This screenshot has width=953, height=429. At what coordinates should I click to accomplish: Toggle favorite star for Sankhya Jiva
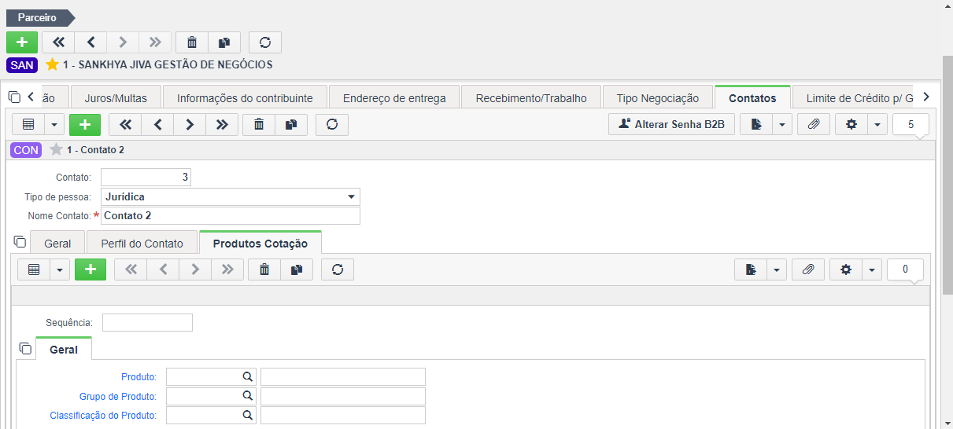pyautogui.click(x=53, y=64)
